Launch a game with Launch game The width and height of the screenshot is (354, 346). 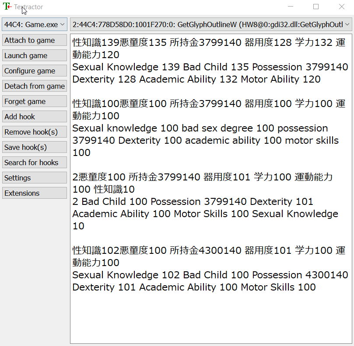point(34,55)
